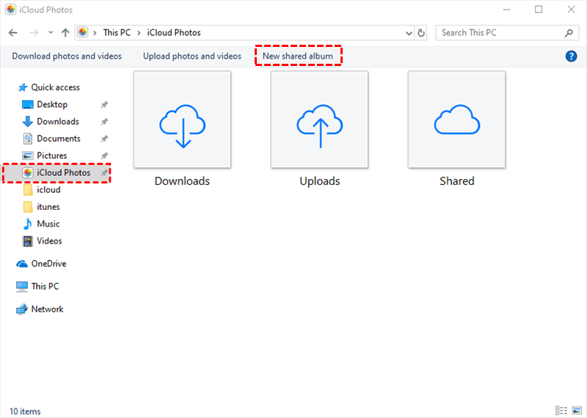The width and height of the screenshot is (587, 418).
Task: Open Desktop in the sidebar
Action: [x=52, y=104]
